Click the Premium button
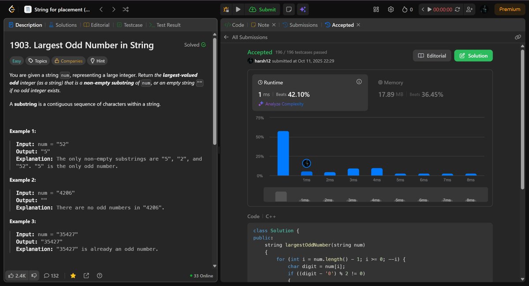Image resolution: width=529 pixels, height=286 pixels. 510,9
